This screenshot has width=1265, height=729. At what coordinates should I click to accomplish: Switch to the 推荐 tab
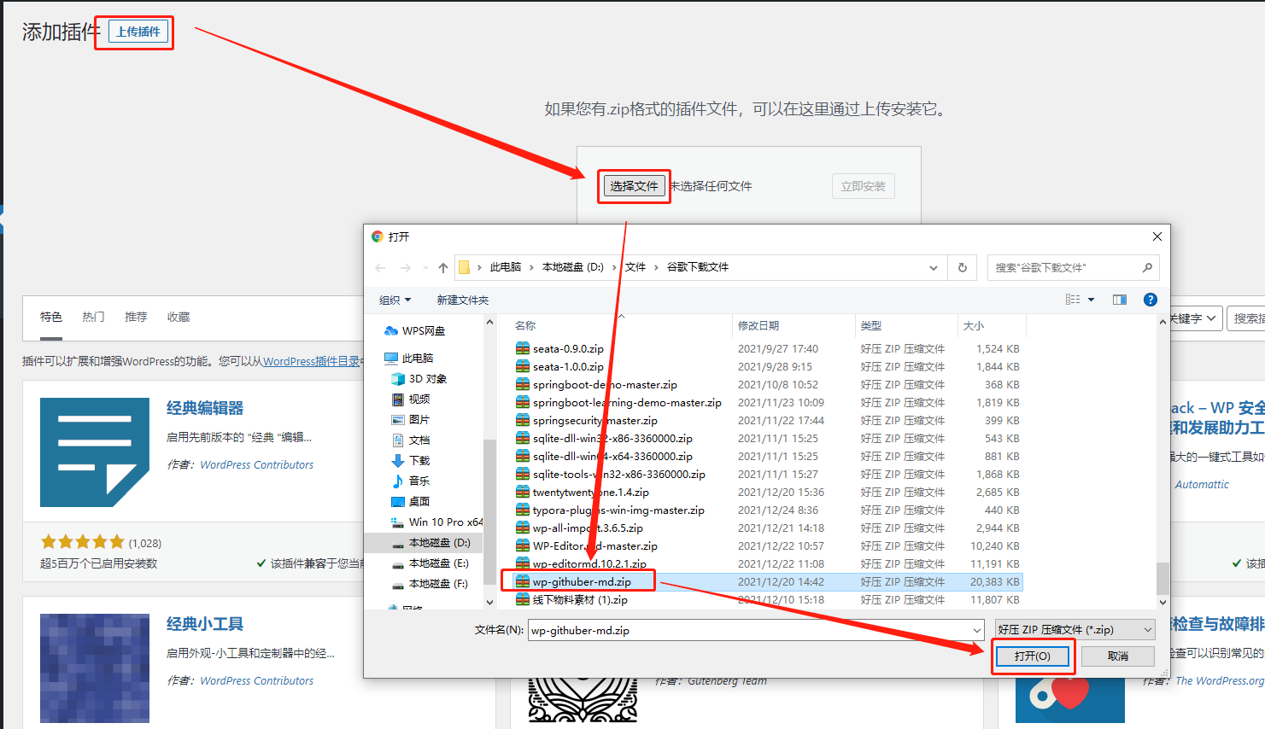pos(136,317)
